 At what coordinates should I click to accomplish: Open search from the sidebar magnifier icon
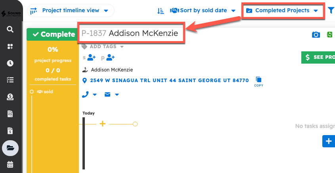tap(10, 29)
